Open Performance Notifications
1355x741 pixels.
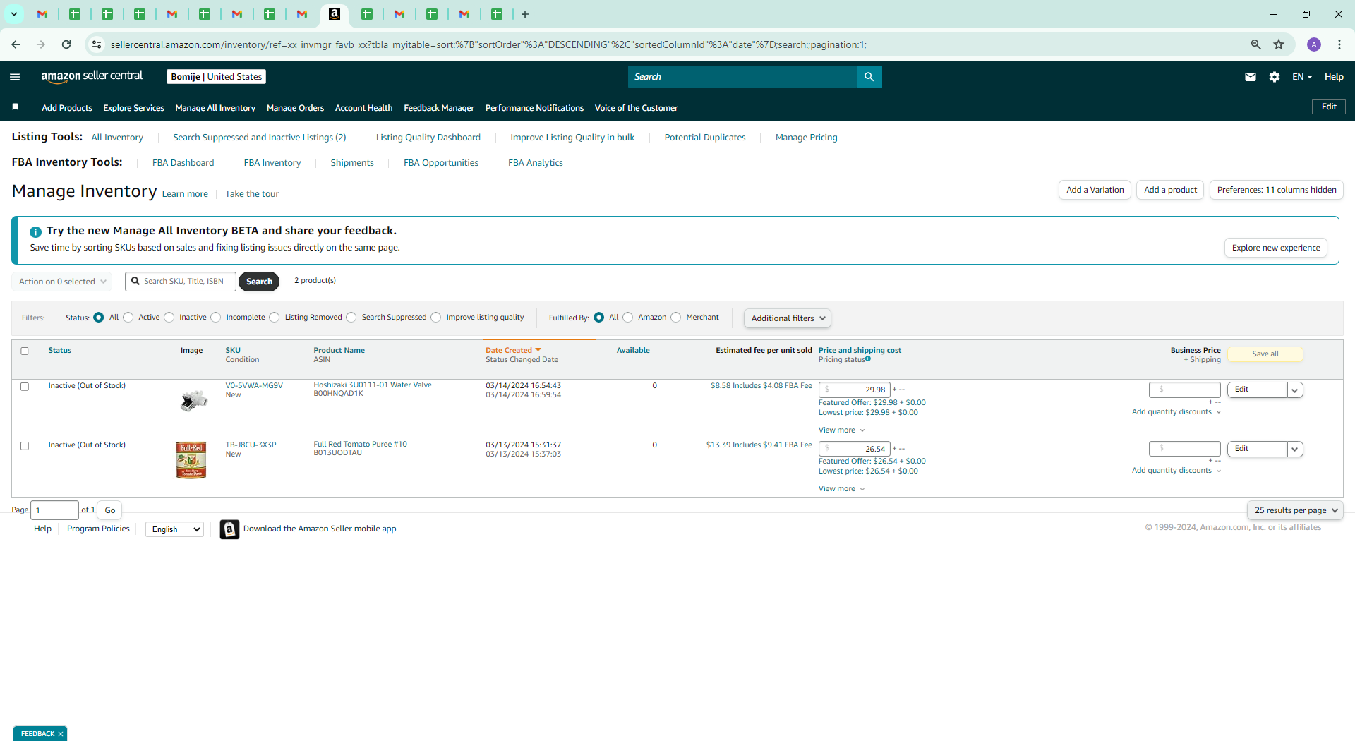(x=534, y=108)
